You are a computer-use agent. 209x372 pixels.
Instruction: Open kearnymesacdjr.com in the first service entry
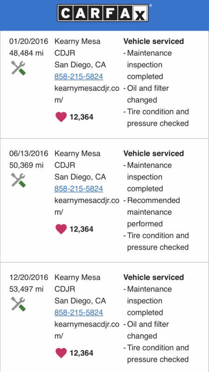87,94
